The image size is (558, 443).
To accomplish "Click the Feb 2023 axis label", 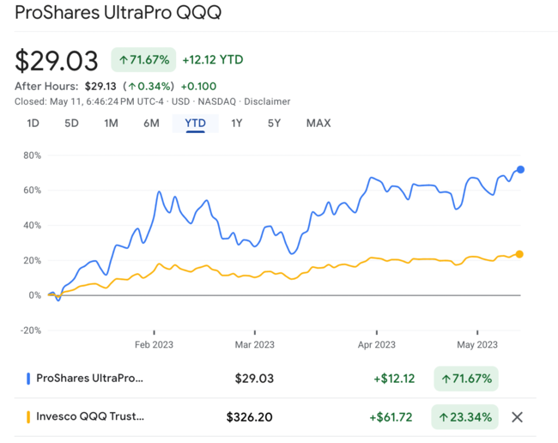I will (154, 344).
